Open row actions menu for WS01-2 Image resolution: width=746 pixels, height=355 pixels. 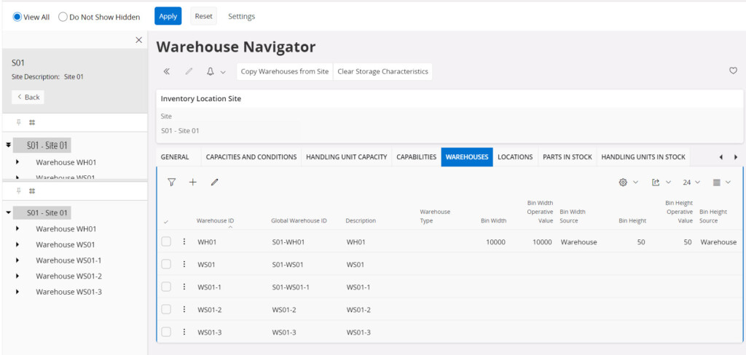(184, 309)
